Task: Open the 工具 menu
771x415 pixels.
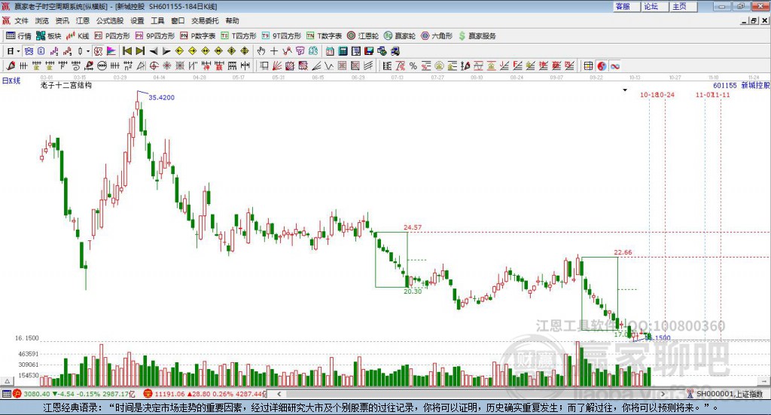Action: [x=157, y=20]
